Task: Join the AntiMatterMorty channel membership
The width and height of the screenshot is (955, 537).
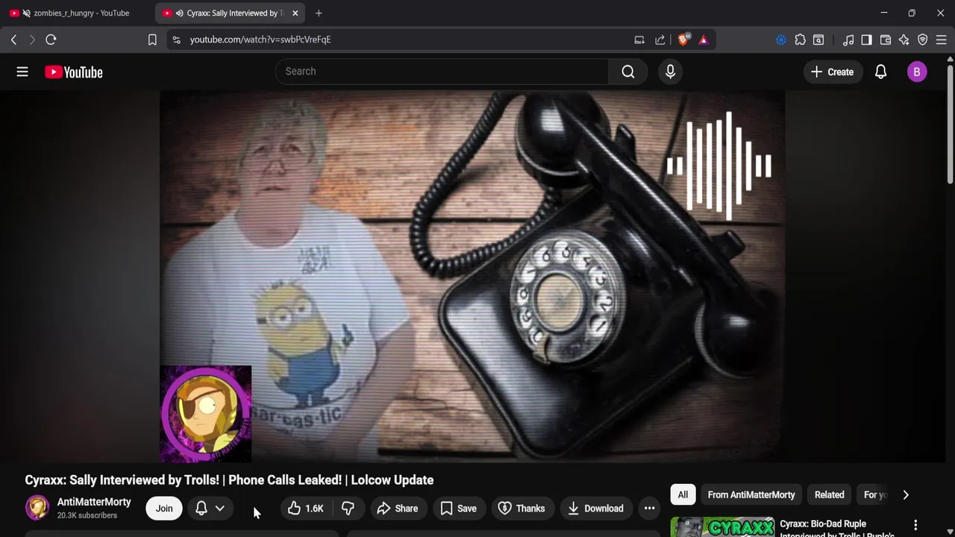Action: [164, 509]
